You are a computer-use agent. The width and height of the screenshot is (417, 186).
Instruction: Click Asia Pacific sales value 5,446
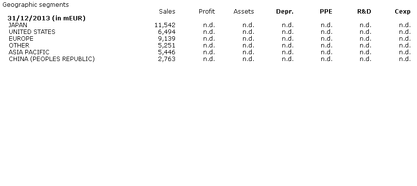tap(167, 52)
